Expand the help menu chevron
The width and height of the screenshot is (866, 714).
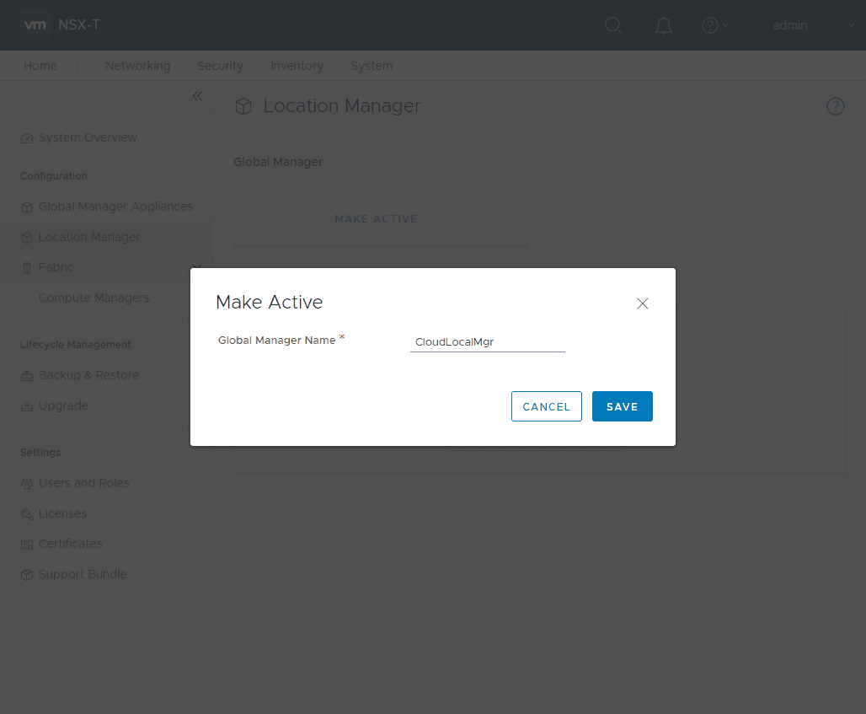[x=726, y=25]
